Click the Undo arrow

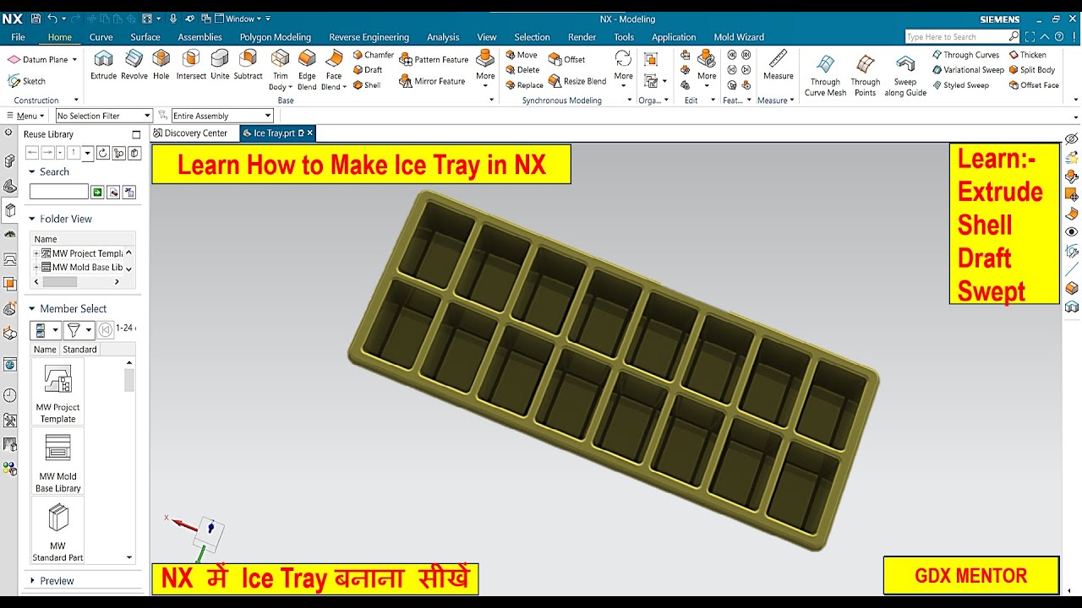click(52, 19)
